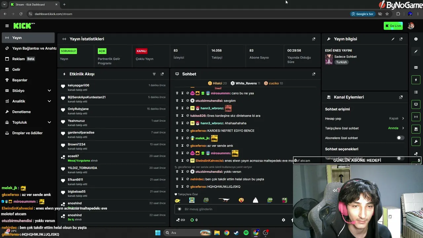This screenshot has width=423, height=238.
Task: Click the list icon in right rail
Action: coord(416,92)
